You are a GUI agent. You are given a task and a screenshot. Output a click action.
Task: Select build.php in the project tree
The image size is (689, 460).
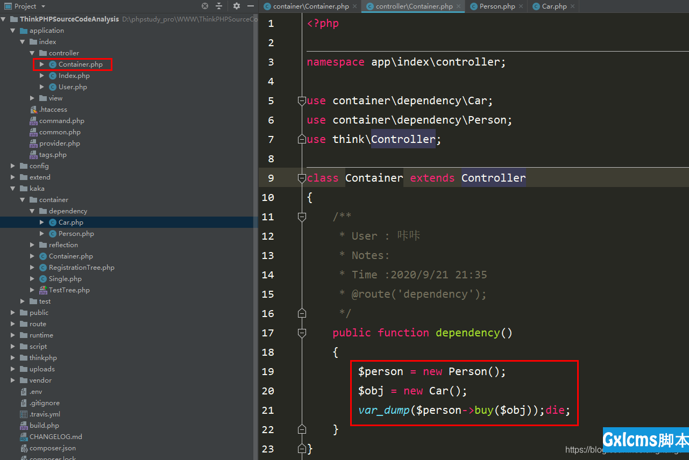tap(44, 426)
